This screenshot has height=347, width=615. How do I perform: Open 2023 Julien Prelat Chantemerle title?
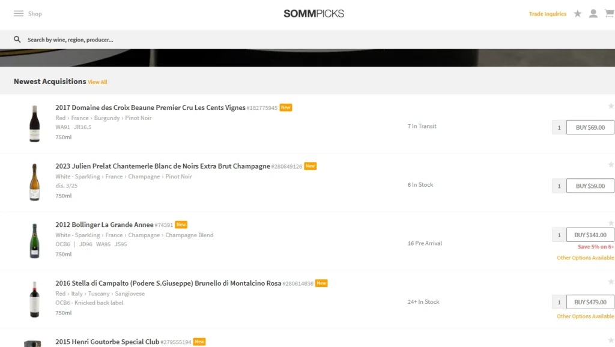163,166
